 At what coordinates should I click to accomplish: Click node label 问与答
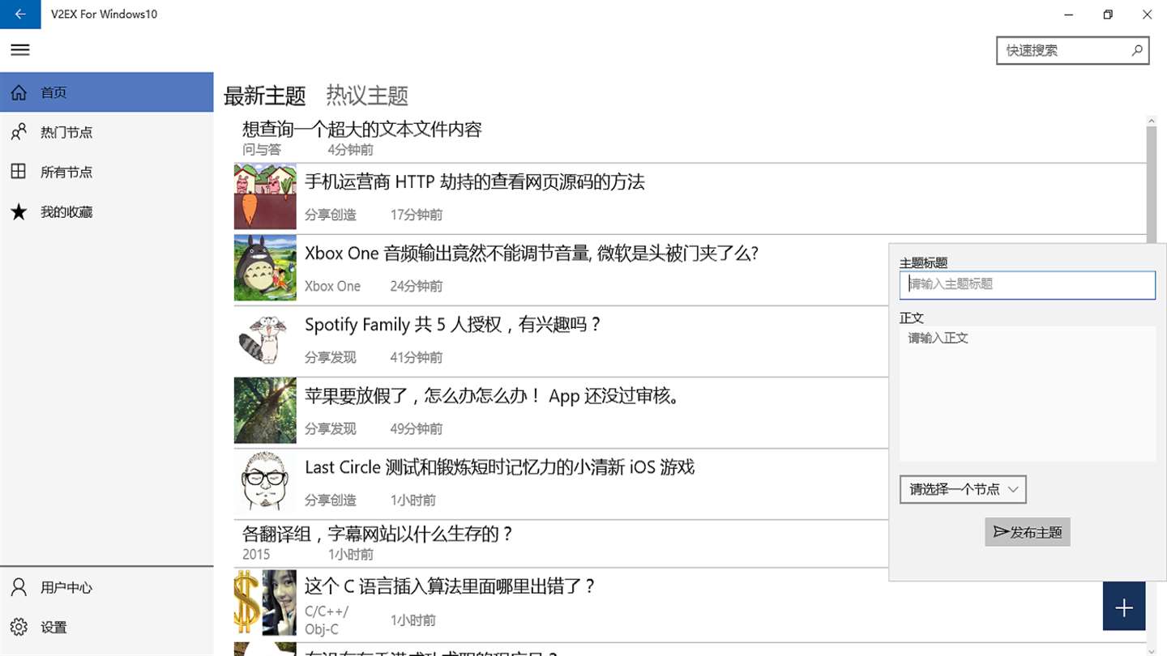tap(262, 149)
